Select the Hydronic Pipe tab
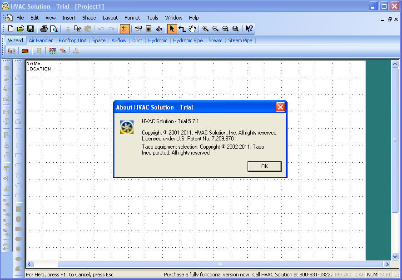The width and height of the screenshot is (402, 280). tap(188, 40)
